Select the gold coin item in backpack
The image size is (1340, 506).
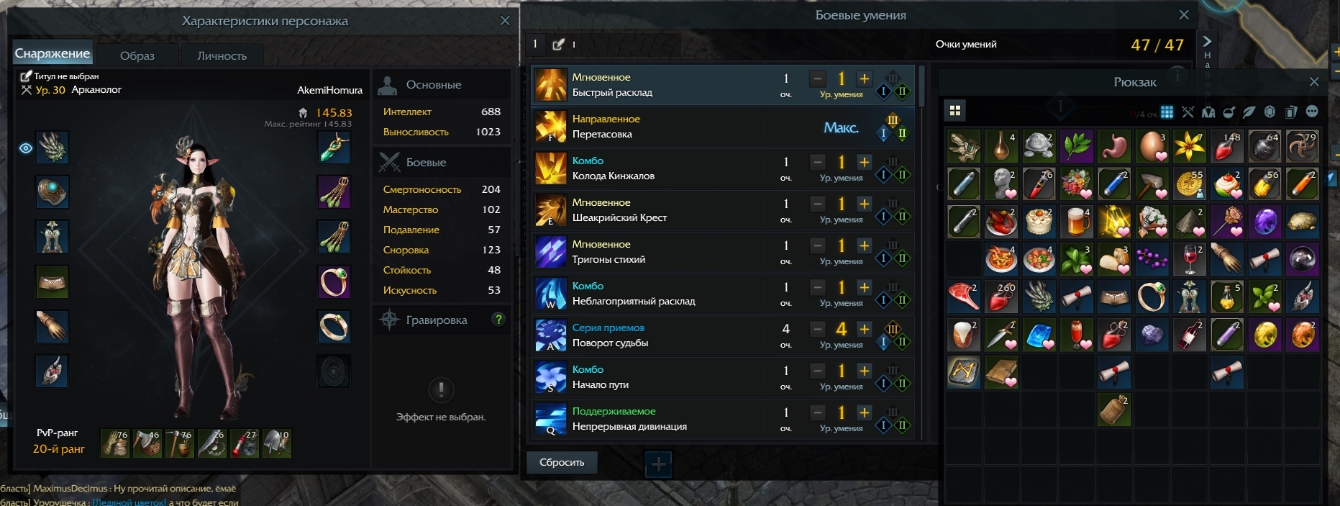point(1190,184)
